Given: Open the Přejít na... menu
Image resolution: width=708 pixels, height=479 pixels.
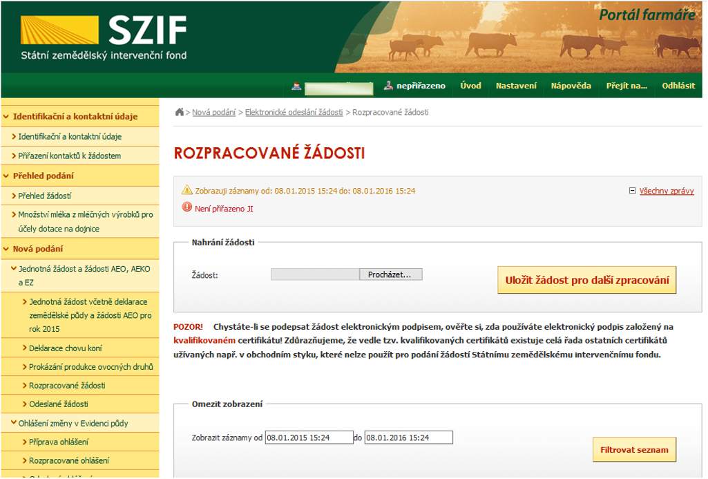Looking at the screenshot, I should [x=626, y=86].
